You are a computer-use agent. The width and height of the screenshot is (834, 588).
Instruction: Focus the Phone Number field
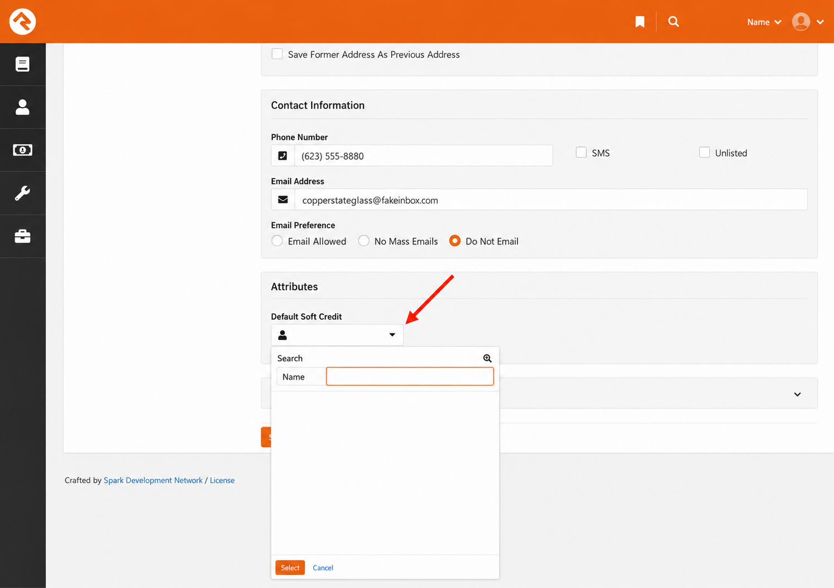[424, 156]
